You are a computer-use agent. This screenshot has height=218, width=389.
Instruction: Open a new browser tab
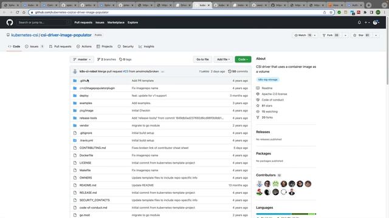[x=369, y=5]
